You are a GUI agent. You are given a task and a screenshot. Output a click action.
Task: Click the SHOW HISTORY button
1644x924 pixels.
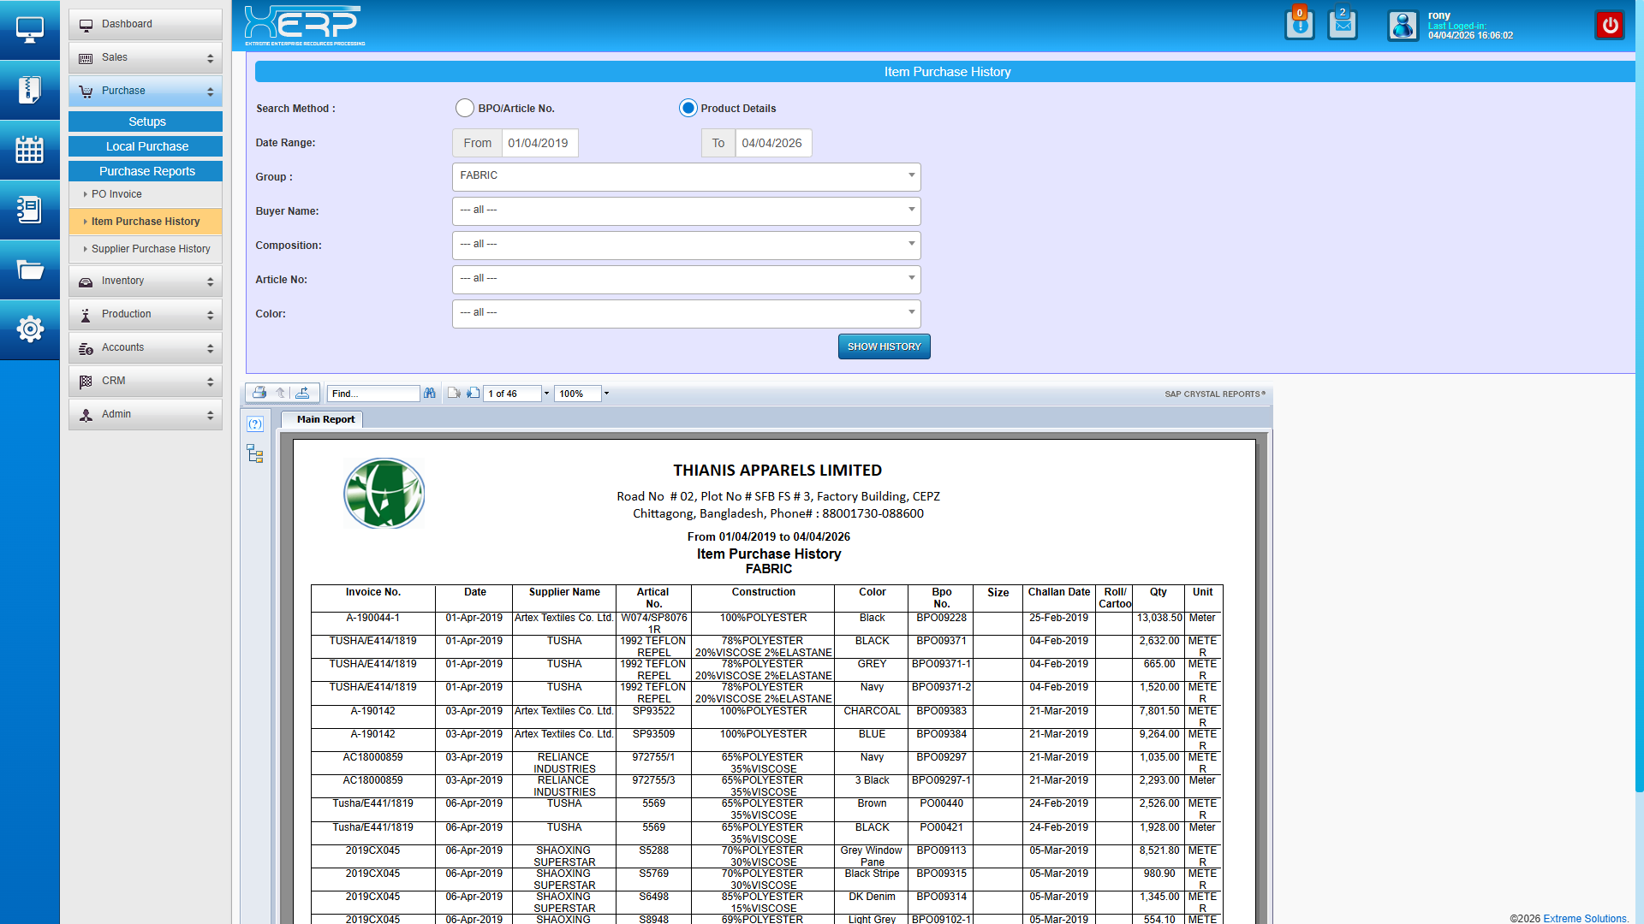(884, 346)
